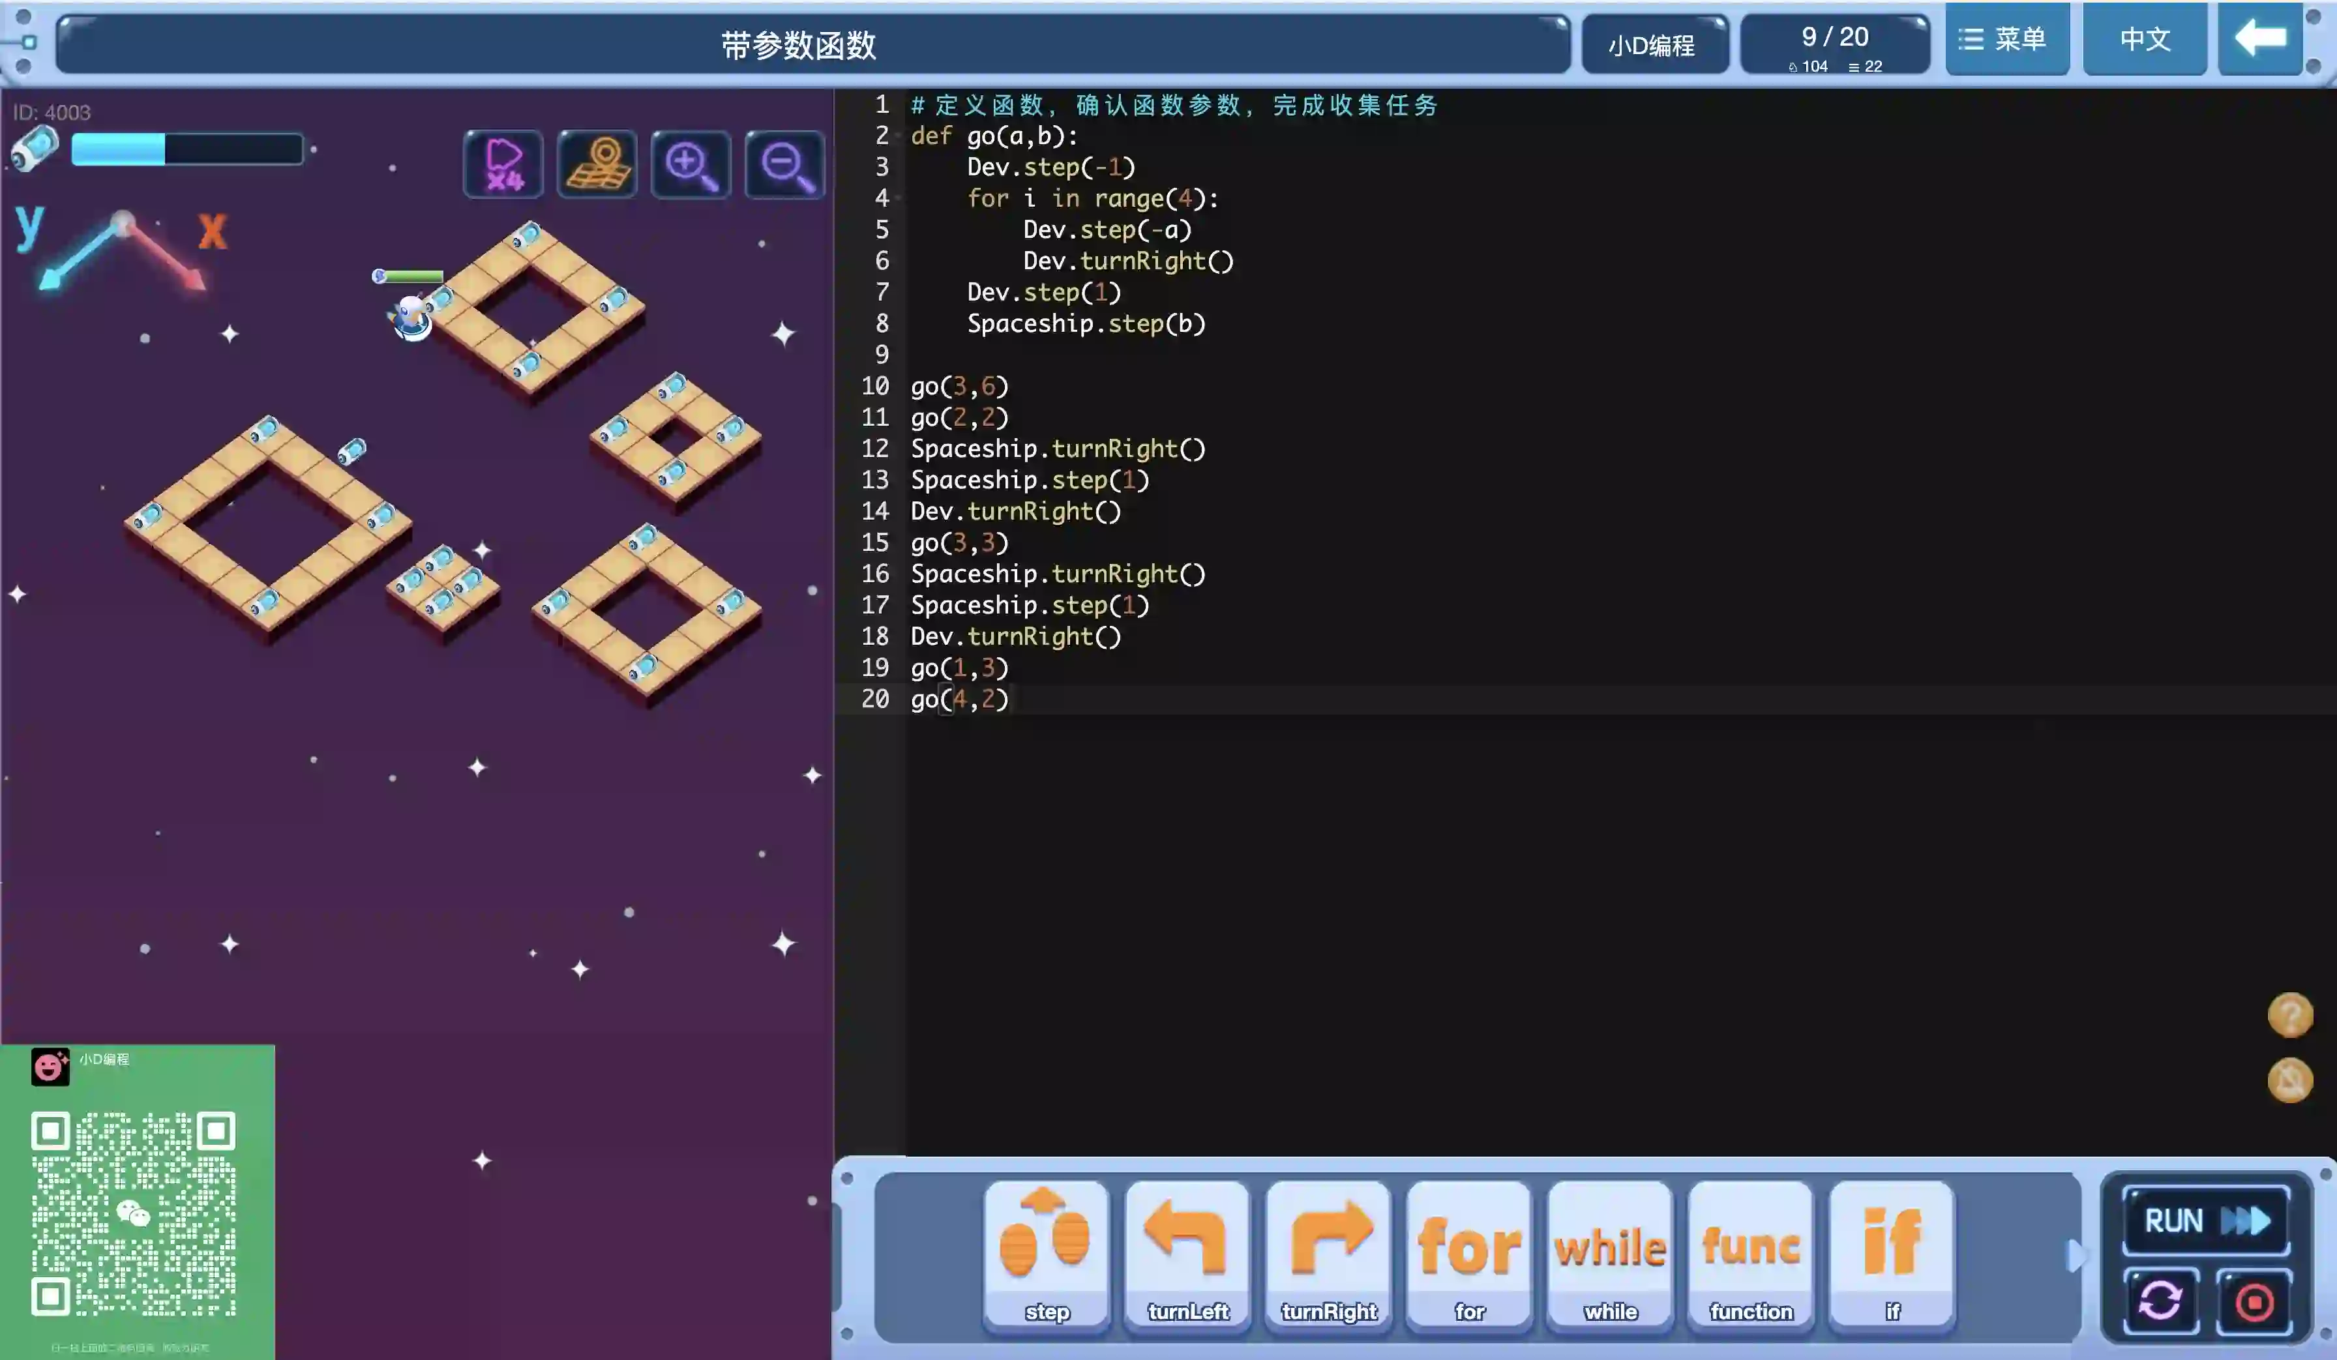Toggle sound with the mute bell icon
Image resolution: width=2337 pixels, height=1360 pixels.
pos(2289,1080)
